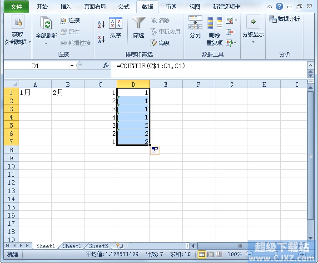
Task: Select cell A1 containing 1月
Action: pos(35,93)
